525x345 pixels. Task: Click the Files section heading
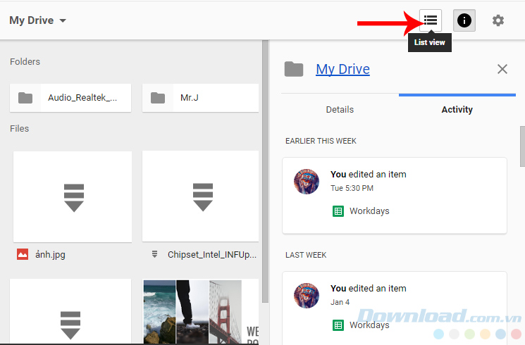[x=20, y=129]
